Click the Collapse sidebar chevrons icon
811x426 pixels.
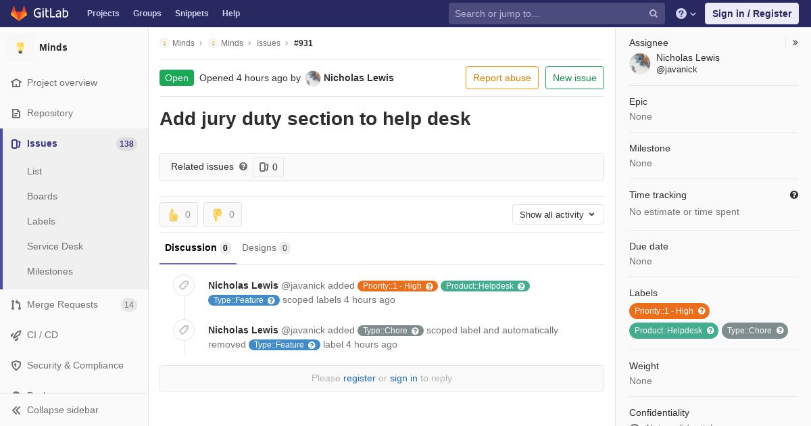point(16,410)
